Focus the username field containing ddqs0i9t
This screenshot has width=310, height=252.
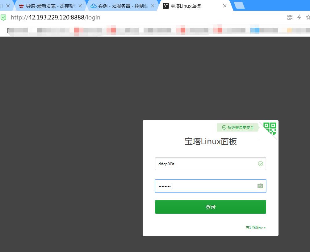(205, 164)
